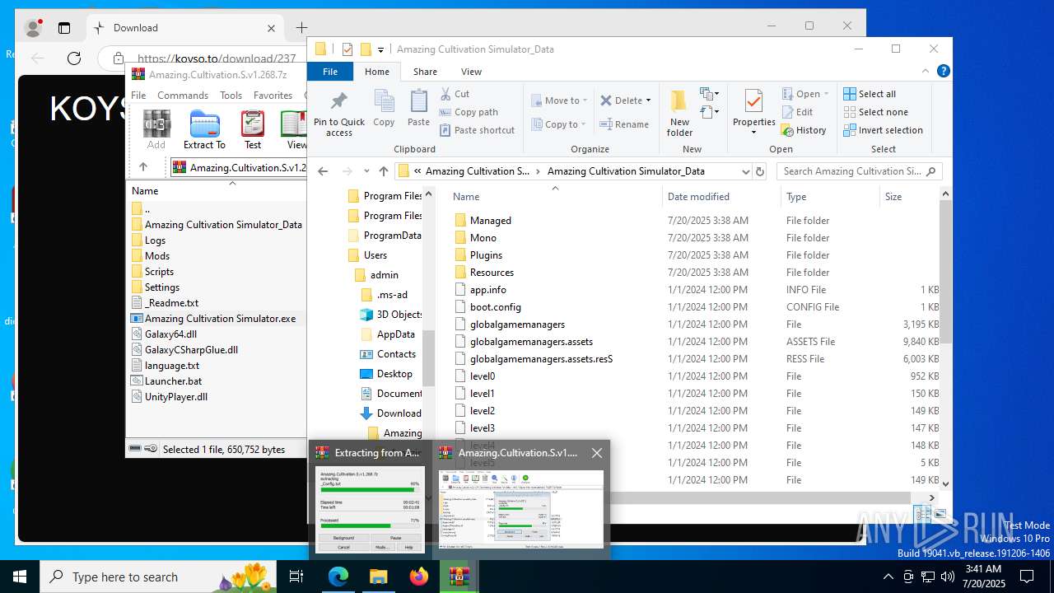The width and height of the screenshot is (1054, 593).
Task: Click Explorer vertical scrollbar
Action: (x=945, y=272)
